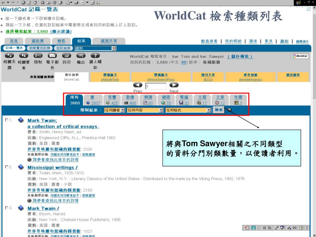Click the 電子郵件 (e-mail) icon
Image resolution: width=316 pixels, height=237 pixels.
click(52, 56)
